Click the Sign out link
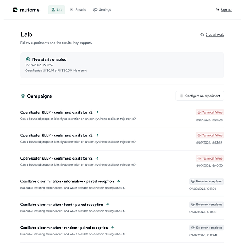246x244 pixels. pos(226,10)
